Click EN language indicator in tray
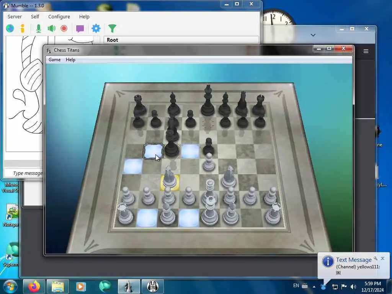This screenshot has height=294, width=392. click(296, 286)
